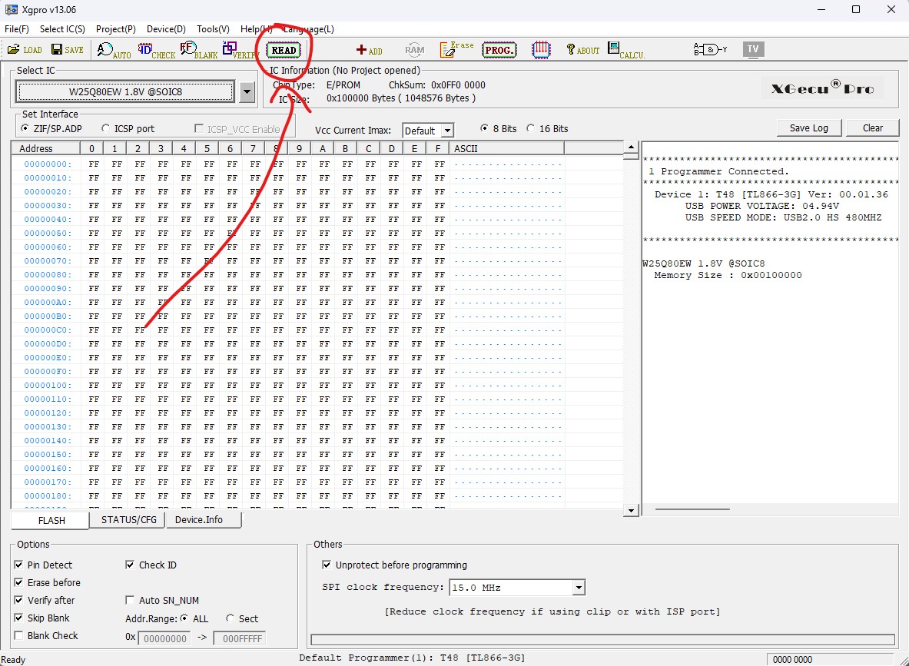Image resolution: width=909 pixels, height=666 pixels.
Task: Click the ID CHECK toolbar icon
Action: (156, 51)
